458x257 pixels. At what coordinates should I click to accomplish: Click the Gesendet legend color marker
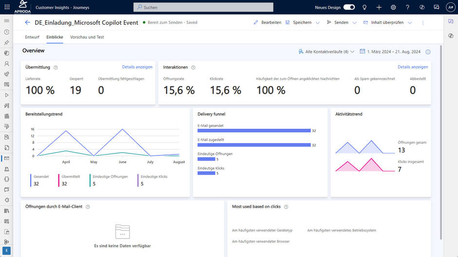point(31,181)
